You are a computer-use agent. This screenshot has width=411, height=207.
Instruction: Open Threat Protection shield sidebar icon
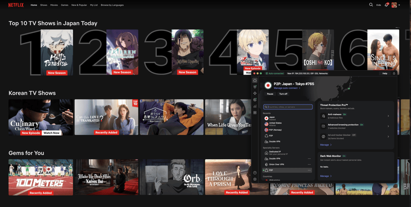click(255, 87)
